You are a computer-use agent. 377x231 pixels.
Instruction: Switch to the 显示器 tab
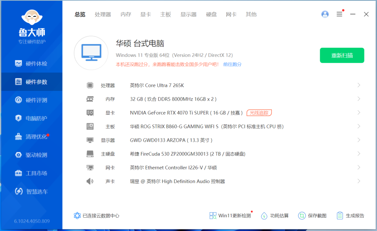click(188, 14)
